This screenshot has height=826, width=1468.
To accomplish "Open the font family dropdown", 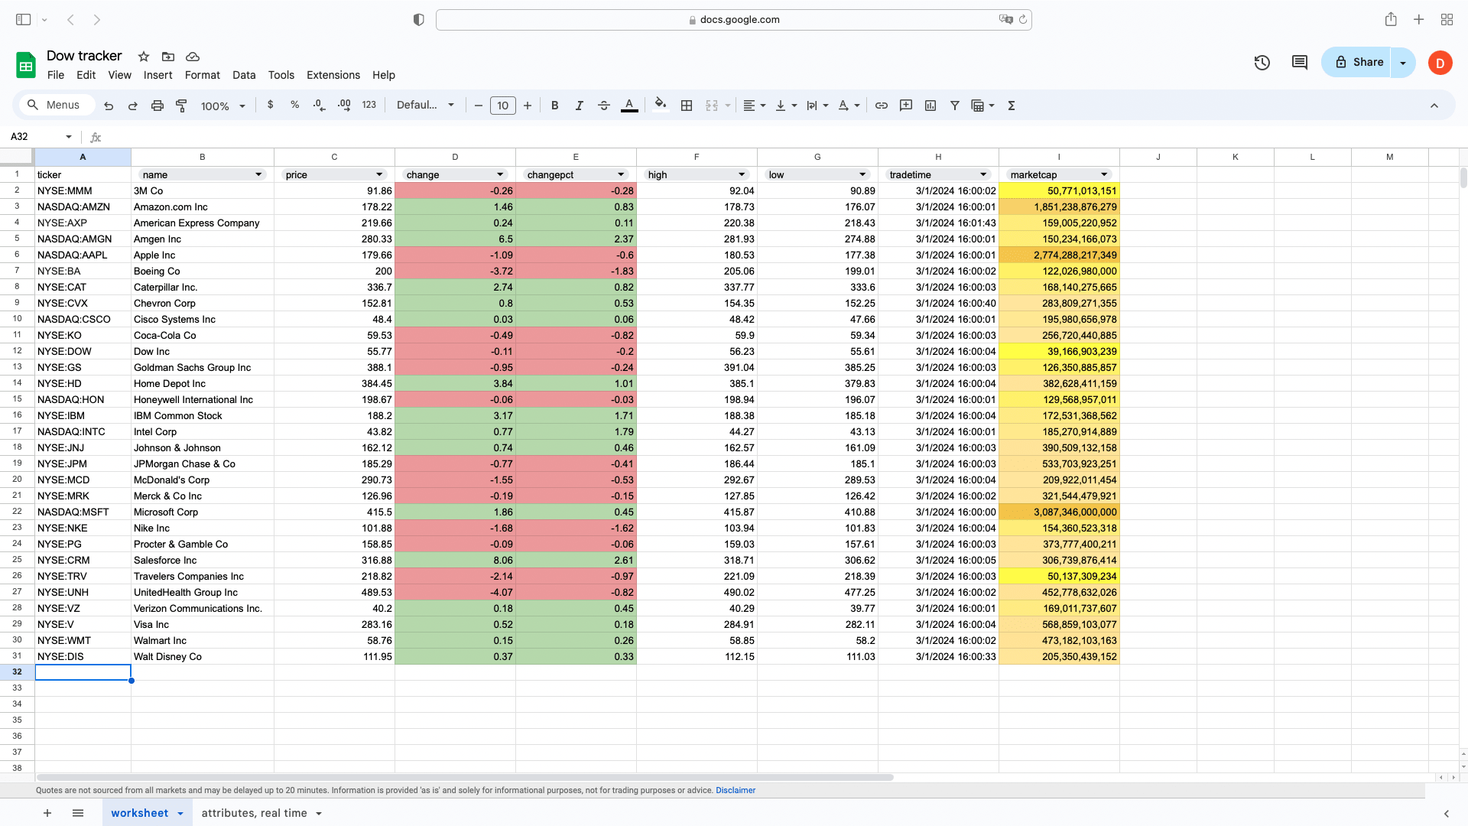I will 425,106.
